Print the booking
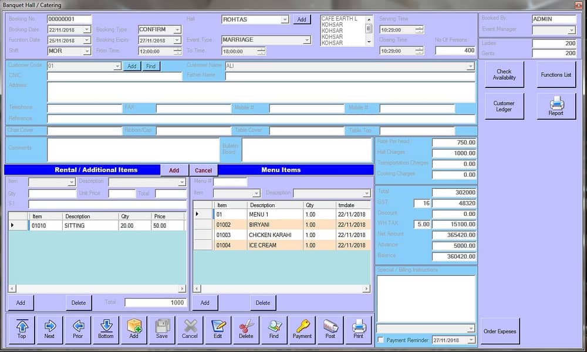This screenshot has height=352, width=587. tap(358, 330)
